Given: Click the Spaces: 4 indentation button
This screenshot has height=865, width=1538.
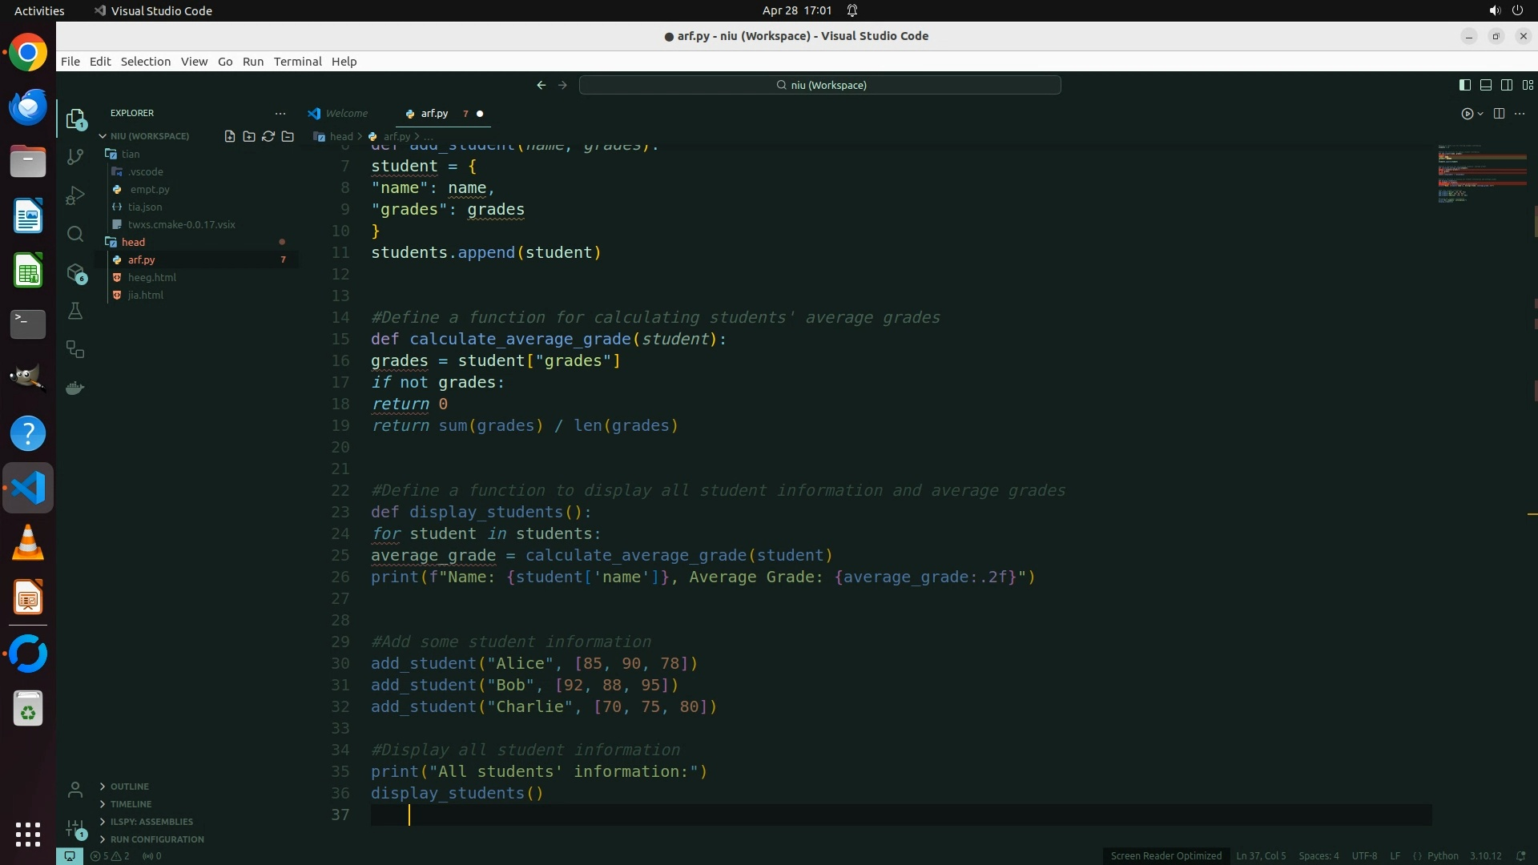Looking at the screenshot, I should coord(1319,855).
